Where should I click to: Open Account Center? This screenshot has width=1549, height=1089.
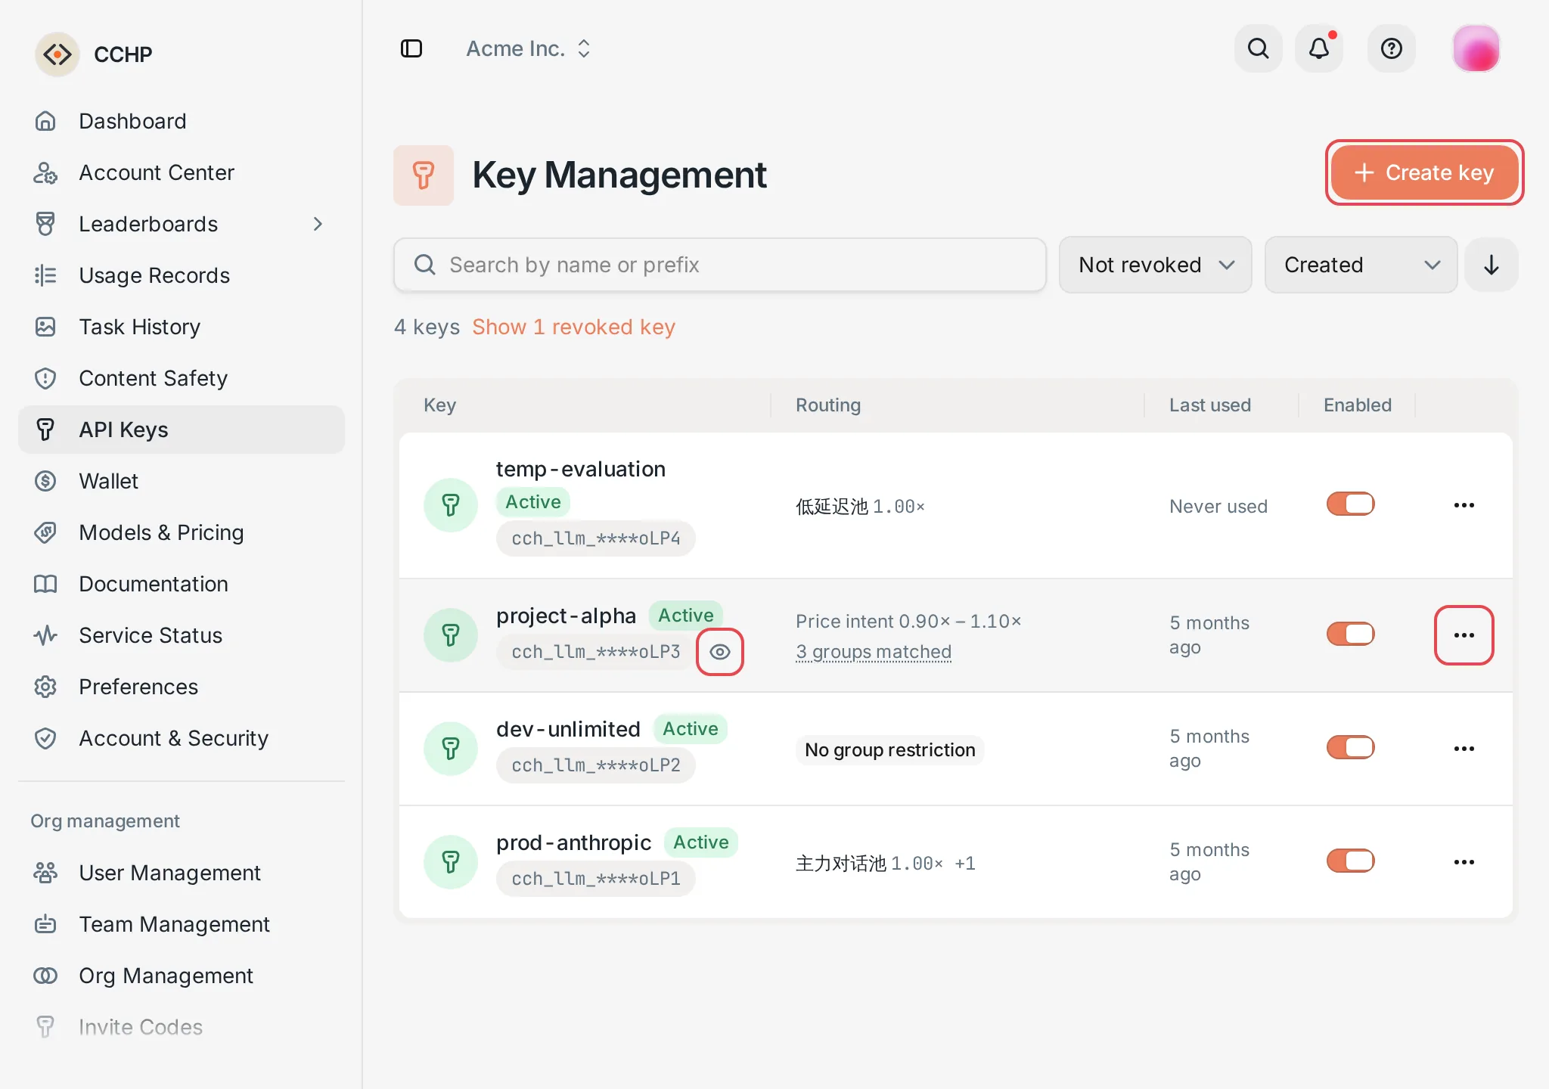tap(182, 172)
